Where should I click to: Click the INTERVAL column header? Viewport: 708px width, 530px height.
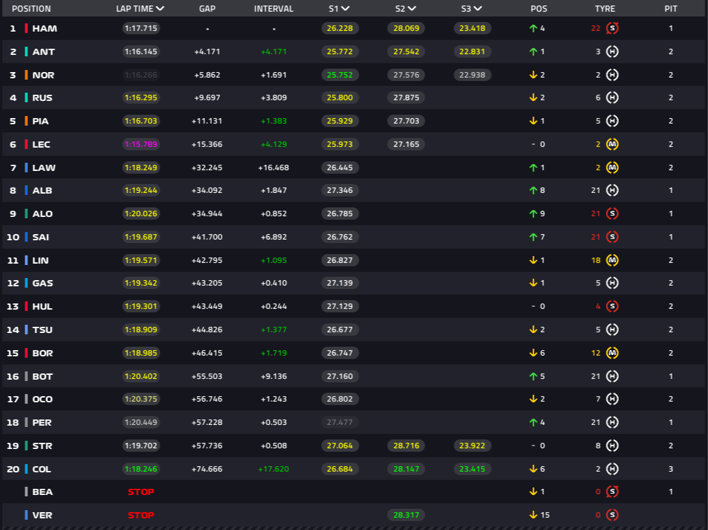(x=274, y=9)
